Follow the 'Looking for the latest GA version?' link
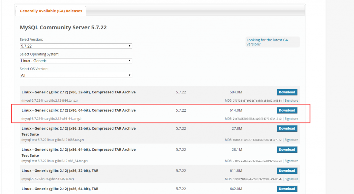354x194 pixels. pyautogui.click(x=267, y=42)
